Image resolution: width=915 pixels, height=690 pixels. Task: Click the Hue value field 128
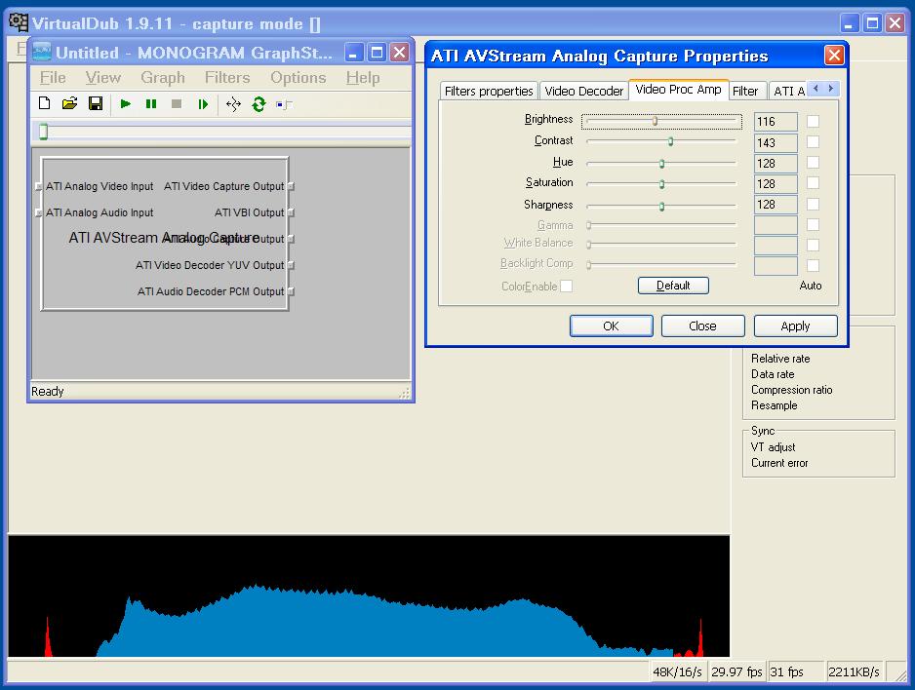[x=776, y=163]
